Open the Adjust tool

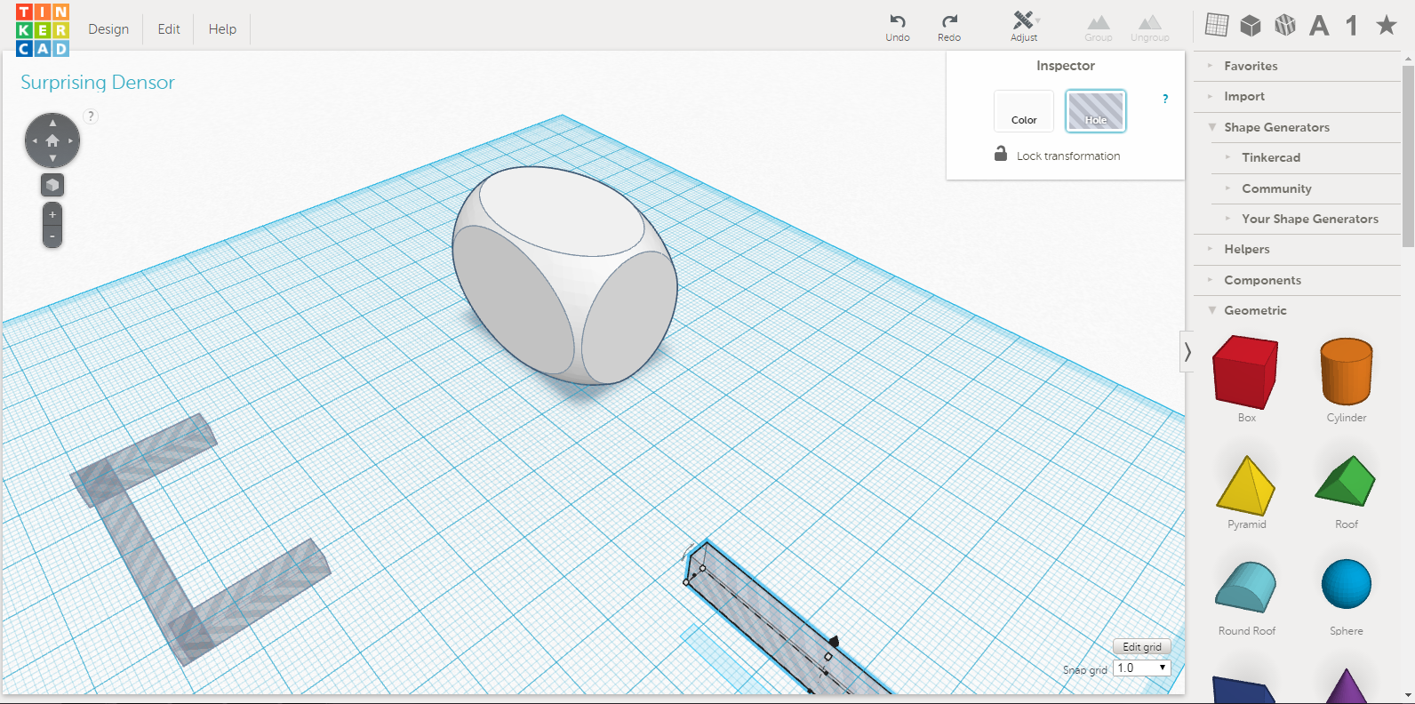click(x=1024, y=27)
